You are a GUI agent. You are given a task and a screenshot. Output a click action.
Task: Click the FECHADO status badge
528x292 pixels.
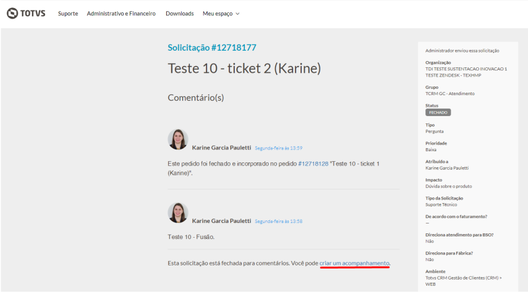[x=438, y=112]
